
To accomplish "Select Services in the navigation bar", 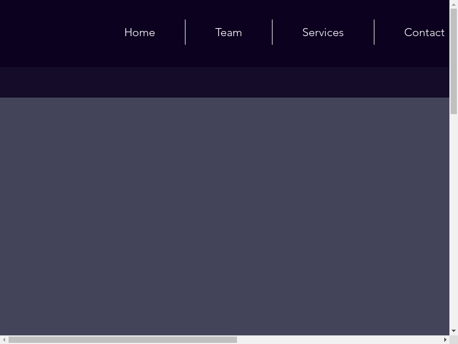I will click(323, 33).
